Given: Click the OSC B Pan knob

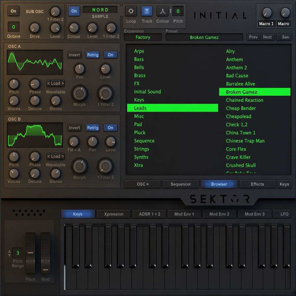Looking at the screenshot, I should click(92, 142).
